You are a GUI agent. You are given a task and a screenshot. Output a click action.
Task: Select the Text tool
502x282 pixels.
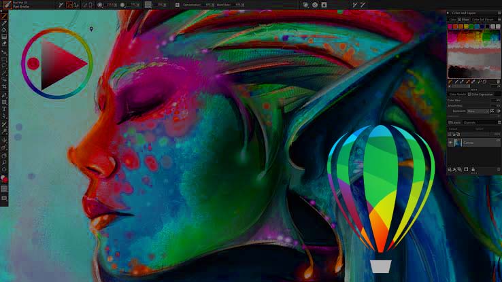pos(4,108)
